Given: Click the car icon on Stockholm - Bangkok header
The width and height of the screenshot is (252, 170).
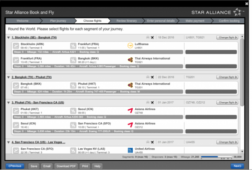Looking at the screenshot, I should click(x=148, y=37).
